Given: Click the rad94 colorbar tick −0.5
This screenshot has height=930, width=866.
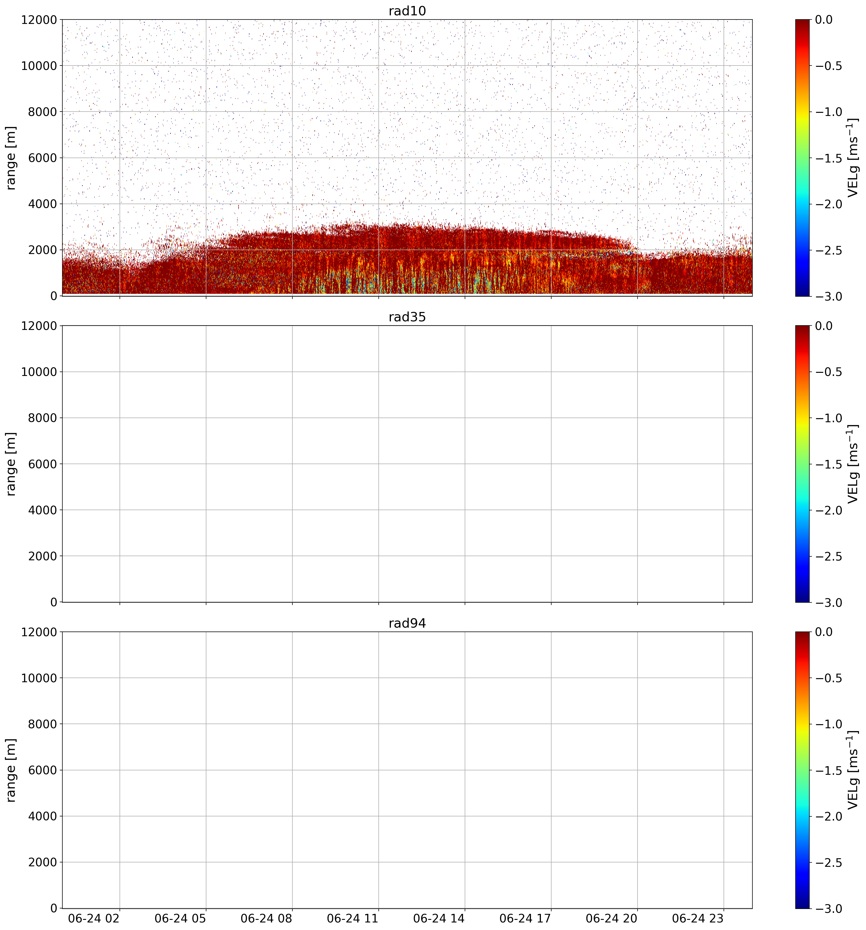Looking at the screenshot, I should point(829,678).
